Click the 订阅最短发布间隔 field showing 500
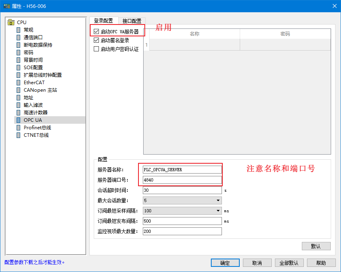 click(x=182, y=221)
